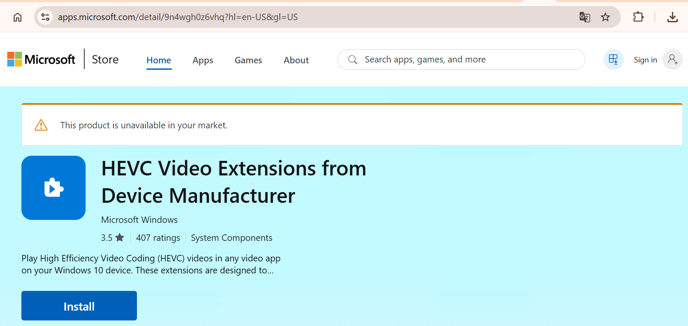Click the Sign in link
This screenshot has height=326, width=688.
[x=645, y=60]
